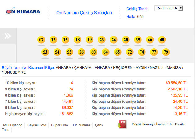Click the 2.507,10 TL prize amount
This screenshot has height=139, width=195.
coord(178,89)
